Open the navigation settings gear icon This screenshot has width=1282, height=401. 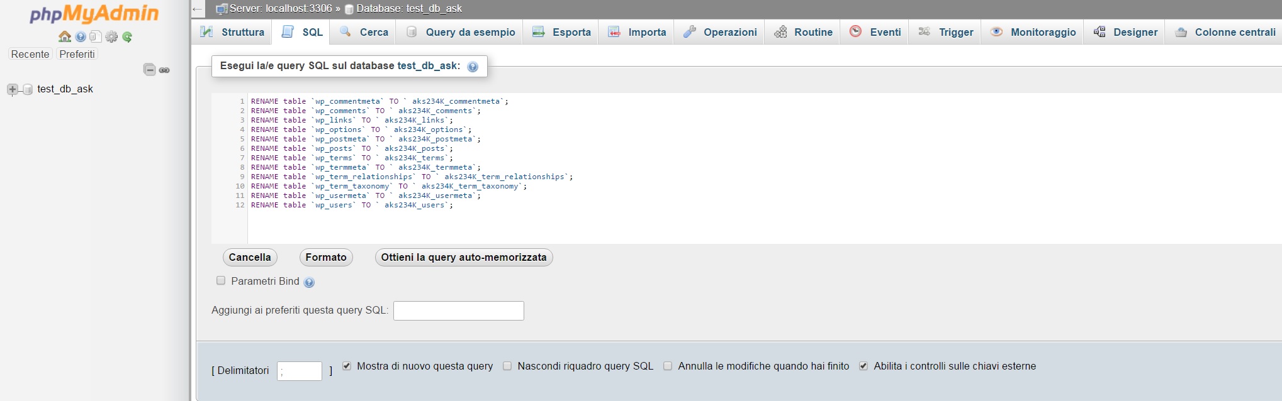[111, 36]
